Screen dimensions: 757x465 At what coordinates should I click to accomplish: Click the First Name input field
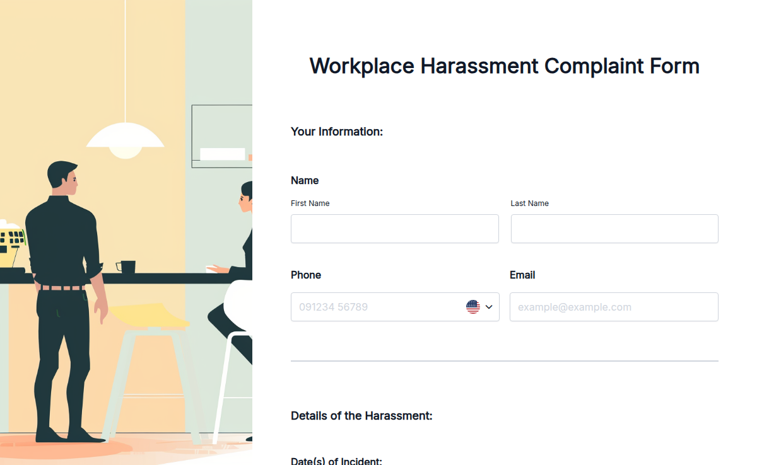[394, 229]
